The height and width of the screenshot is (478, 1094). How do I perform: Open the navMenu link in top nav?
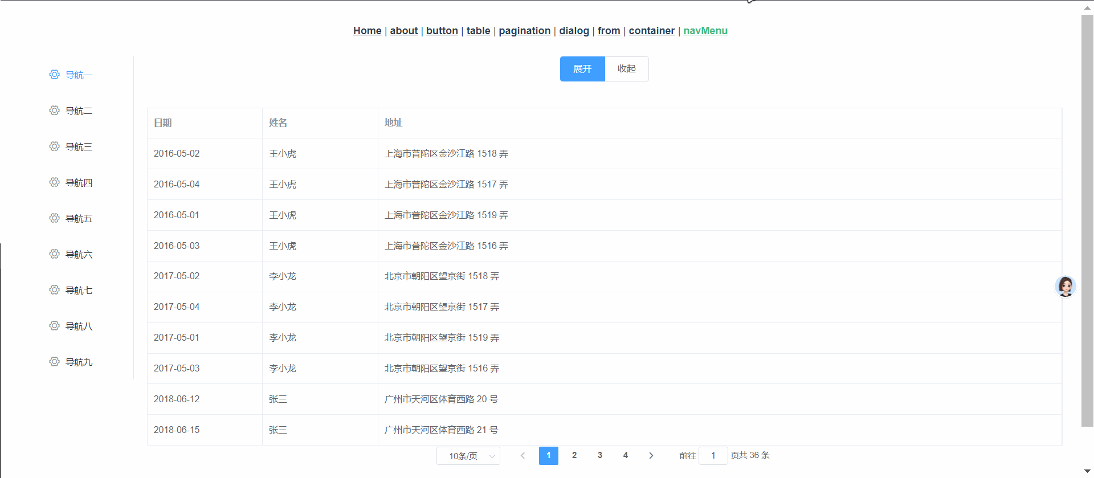click(705, 31)
